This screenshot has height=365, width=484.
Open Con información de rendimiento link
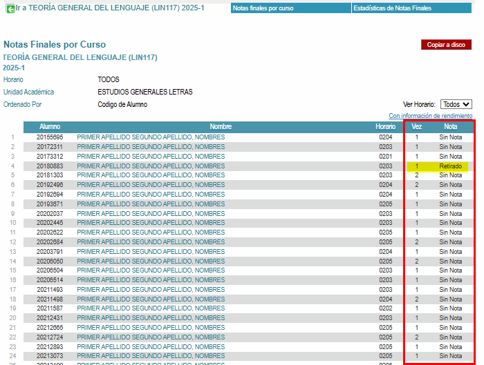(430, 116)
